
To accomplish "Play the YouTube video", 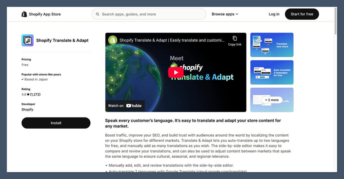I will [x=176, y=73].
